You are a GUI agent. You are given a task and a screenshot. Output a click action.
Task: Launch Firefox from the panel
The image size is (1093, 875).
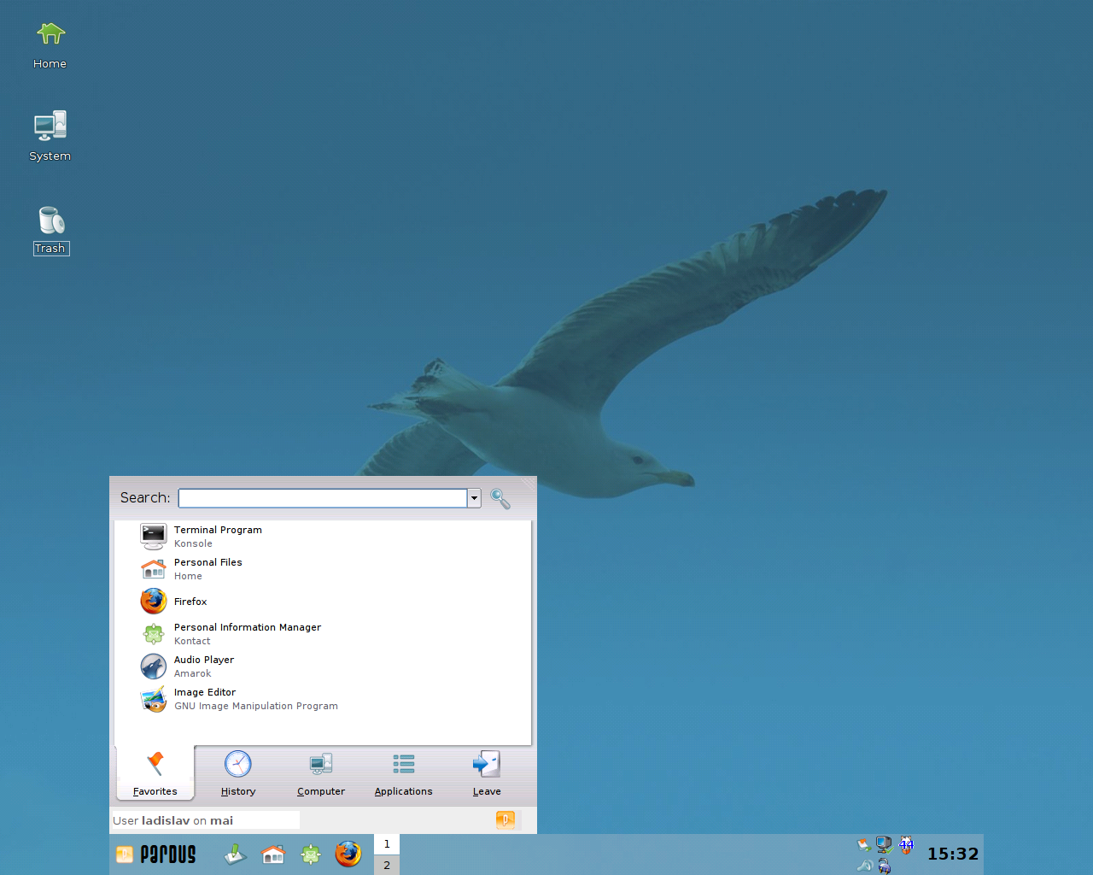tap(348, 854)
